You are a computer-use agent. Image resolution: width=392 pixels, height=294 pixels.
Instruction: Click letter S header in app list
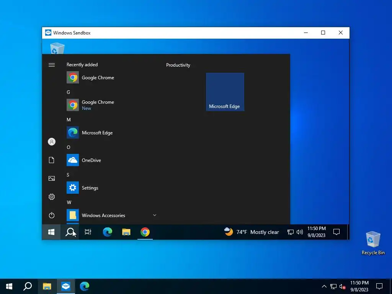click(x=68, y=175)
